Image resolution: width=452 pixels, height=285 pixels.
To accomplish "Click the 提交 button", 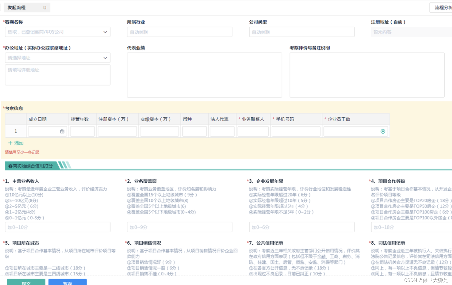I will pyautogui.click(x=26, y=282).
